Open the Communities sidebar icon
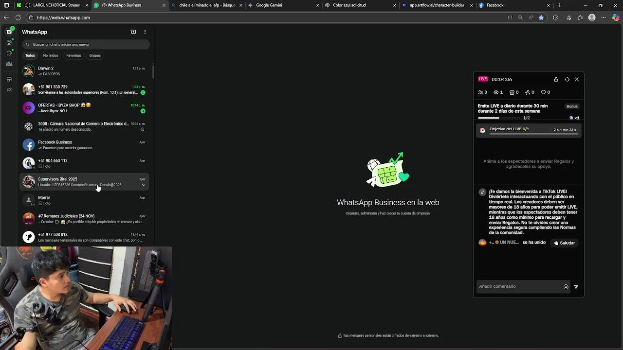 (9, 64)
